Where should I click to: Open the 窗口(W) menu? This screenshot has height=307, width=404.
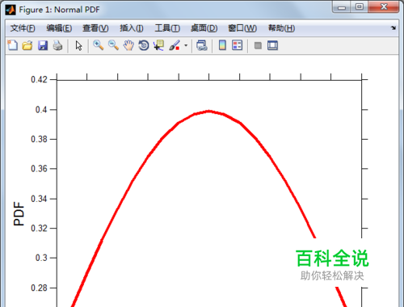242,28
